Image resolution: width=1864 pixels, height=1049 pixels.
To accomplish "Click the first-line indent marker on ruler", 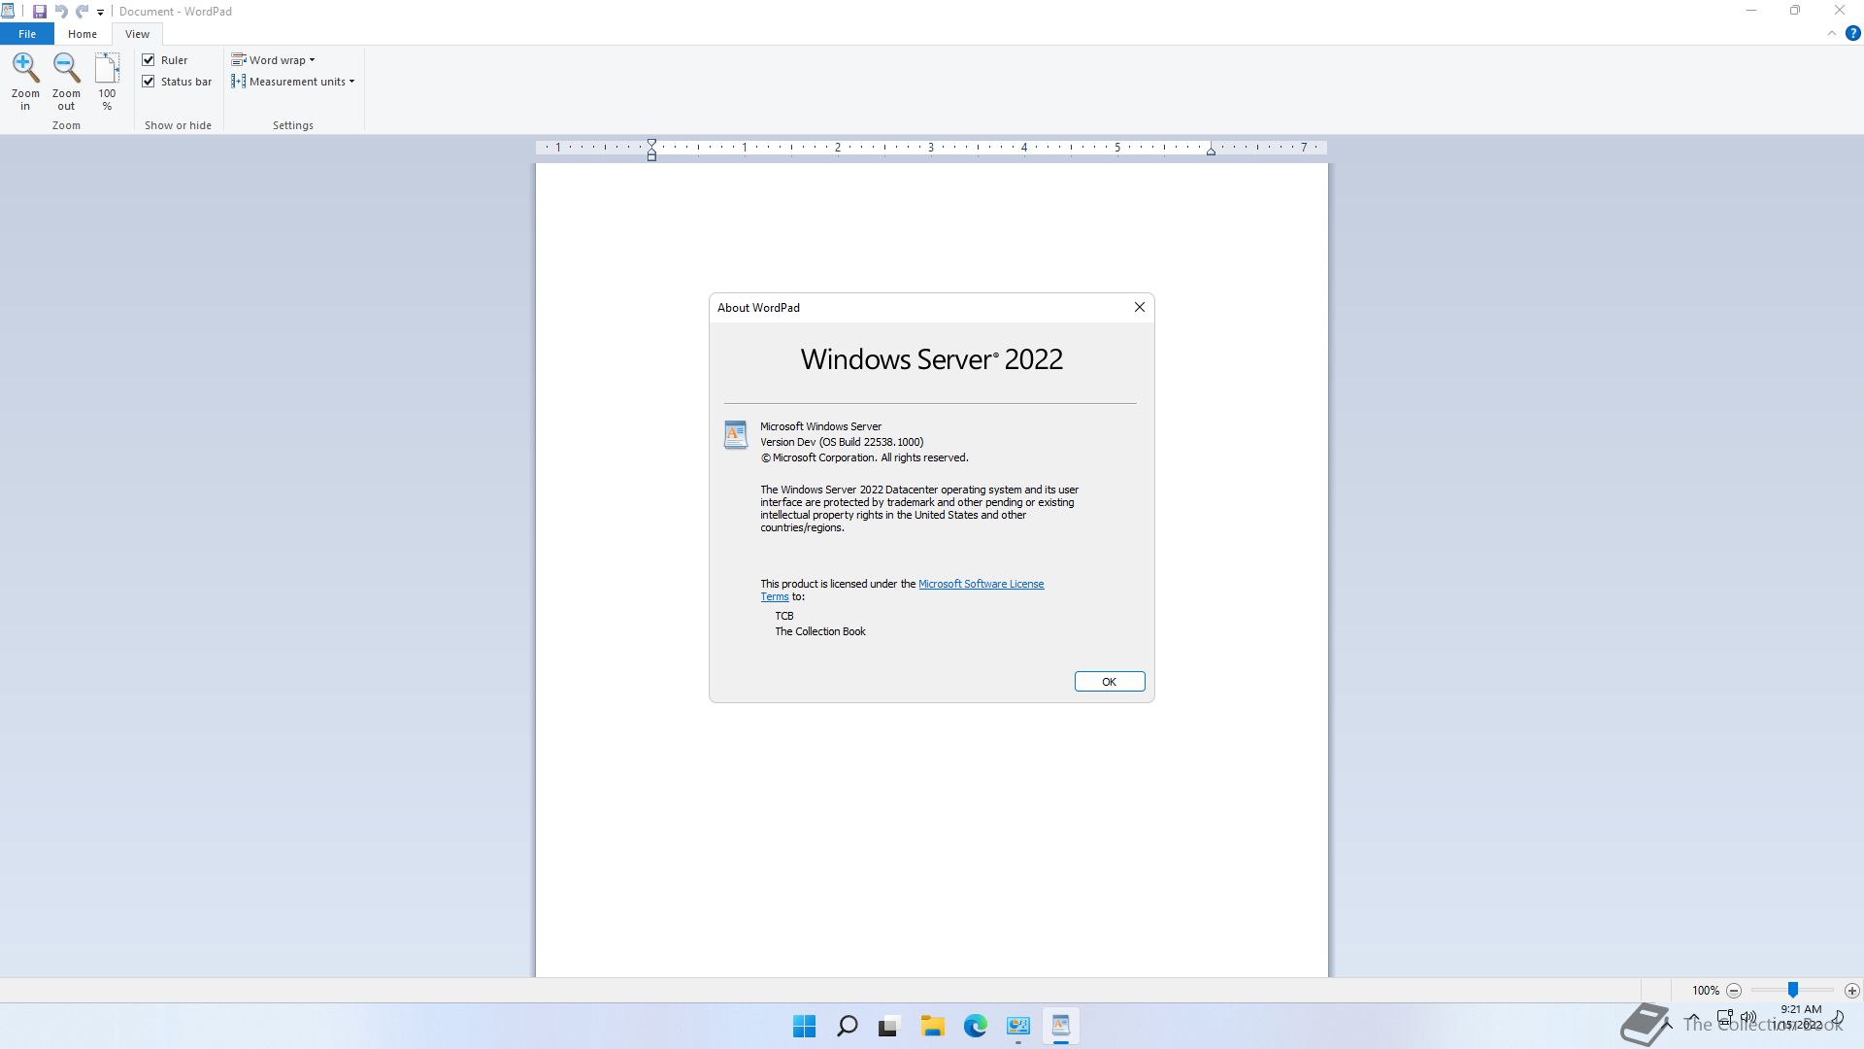I will pyautogui.click(x=652, y=144).
